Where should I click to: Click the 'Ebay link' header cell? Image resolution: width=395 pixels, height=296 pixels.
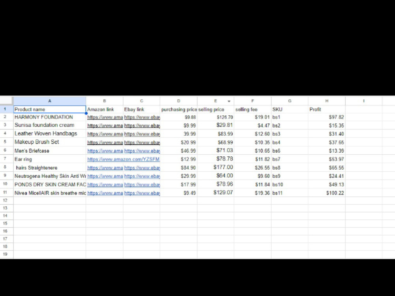coord(141,109)
